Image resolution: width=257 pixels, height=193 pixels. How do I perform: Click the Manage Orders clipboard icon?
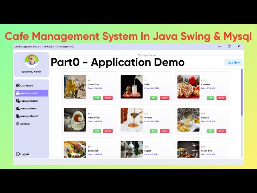[18, 101]
